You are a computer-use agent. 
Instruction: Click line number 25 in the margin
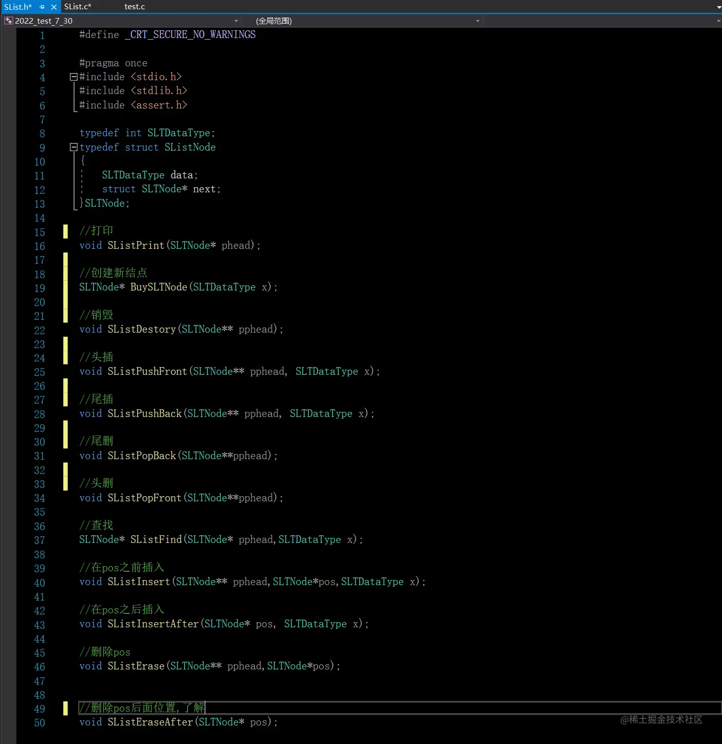click(39, 372)
